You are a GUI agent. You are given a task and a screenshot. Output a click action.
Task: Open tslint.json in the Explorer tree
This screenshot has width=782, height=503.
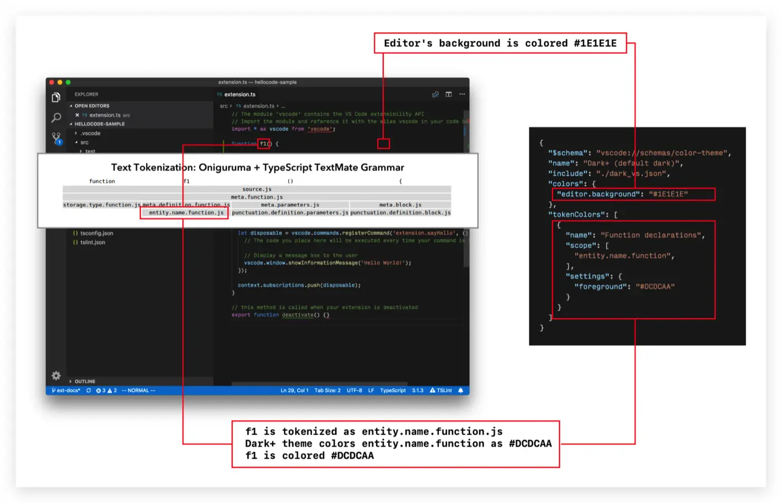(89, 243)
